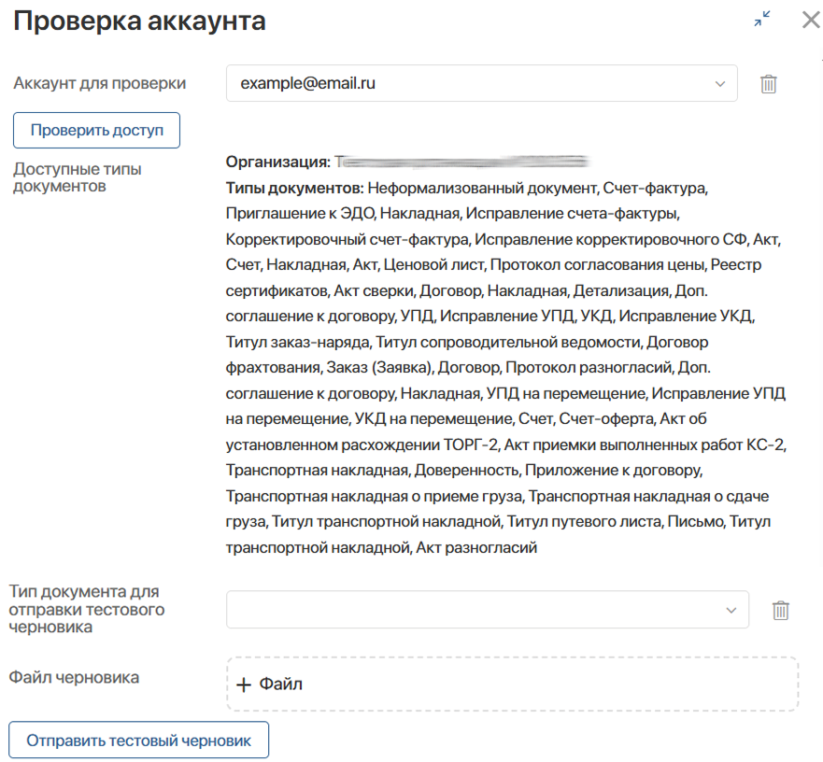Expand the Тип документа для отправки dropdown
Viewport: 823px width, 762px height.
pyautogui.click(x=487, y=610)
